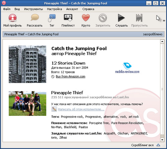Open the Pineapple Thief artist heading

point(67,93)
